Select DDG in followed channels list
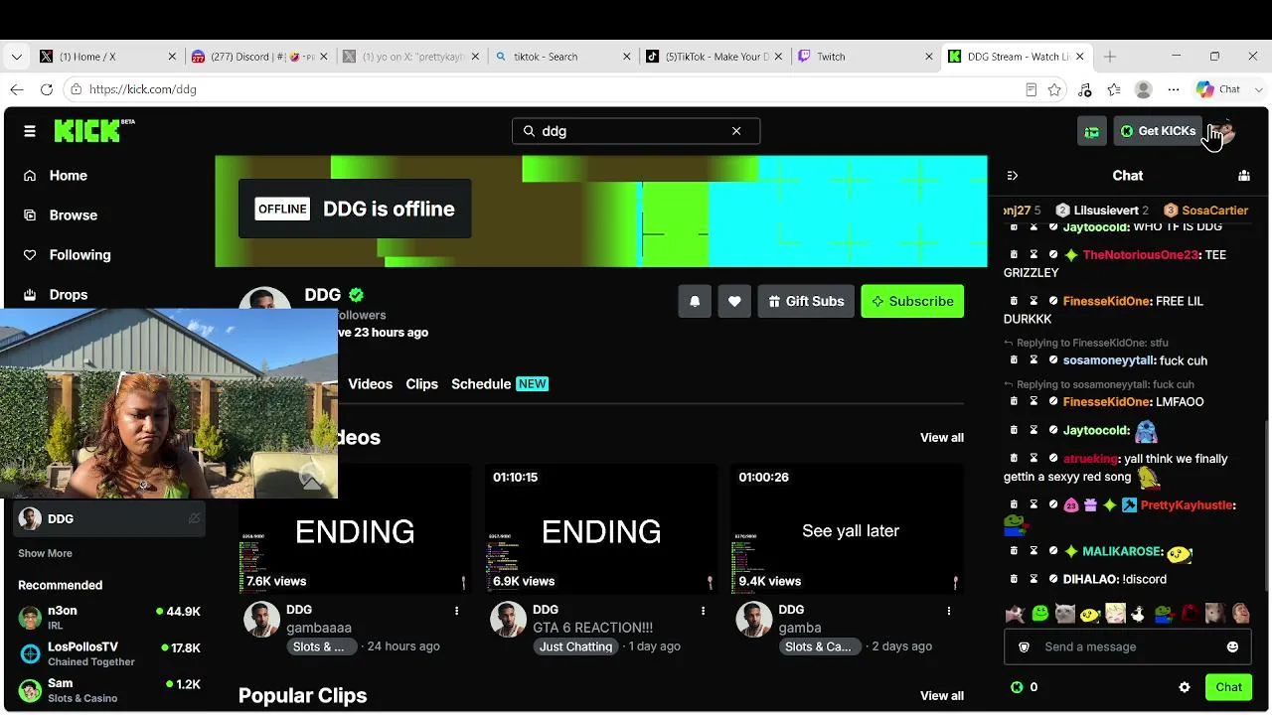This screenshot has width=1272, height=715. click(x=109, y=518)
